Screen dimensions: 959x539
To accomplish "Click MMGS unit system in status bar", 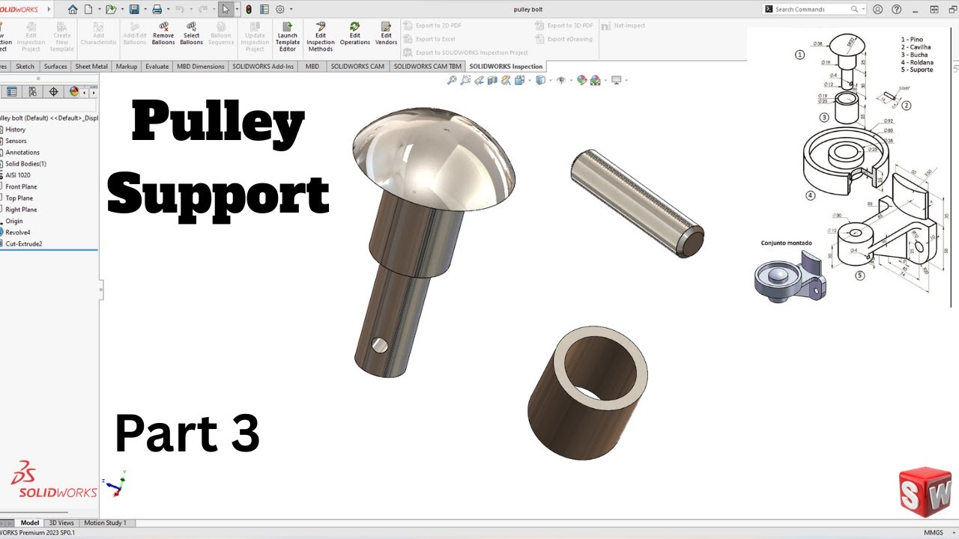I will point(934,532).
